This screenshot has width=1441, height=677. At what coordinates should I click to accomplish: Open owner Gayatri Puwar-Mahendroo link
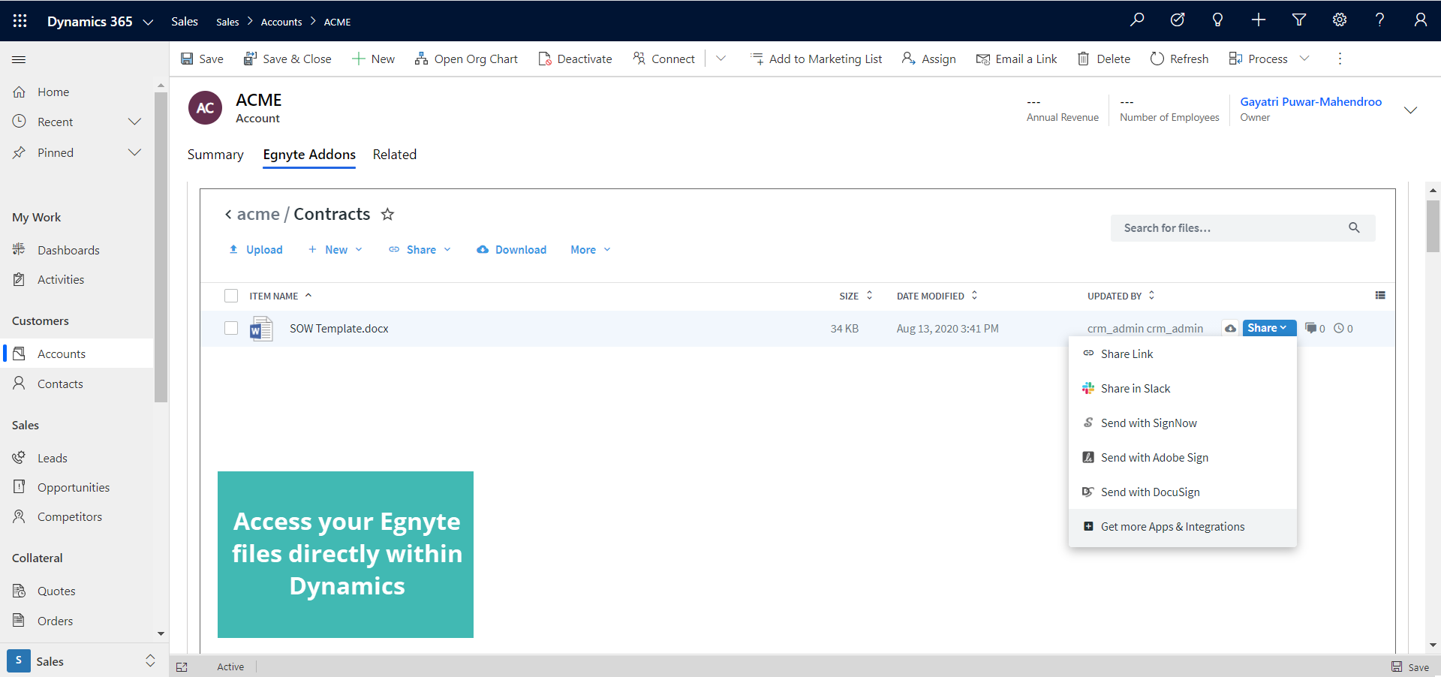[1310, 102]
